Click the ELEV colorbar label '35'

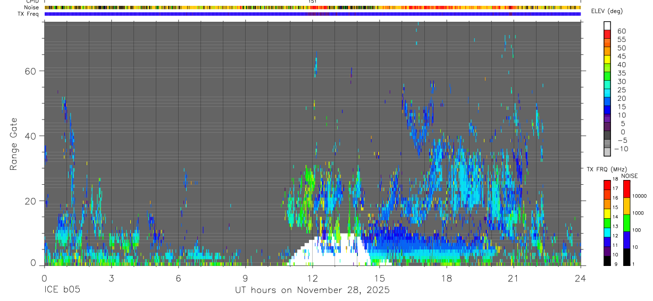click(621, 73)
